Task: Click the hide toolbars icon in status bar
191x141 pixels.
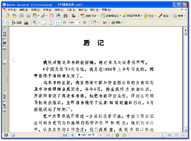Action: click(13, 135)
